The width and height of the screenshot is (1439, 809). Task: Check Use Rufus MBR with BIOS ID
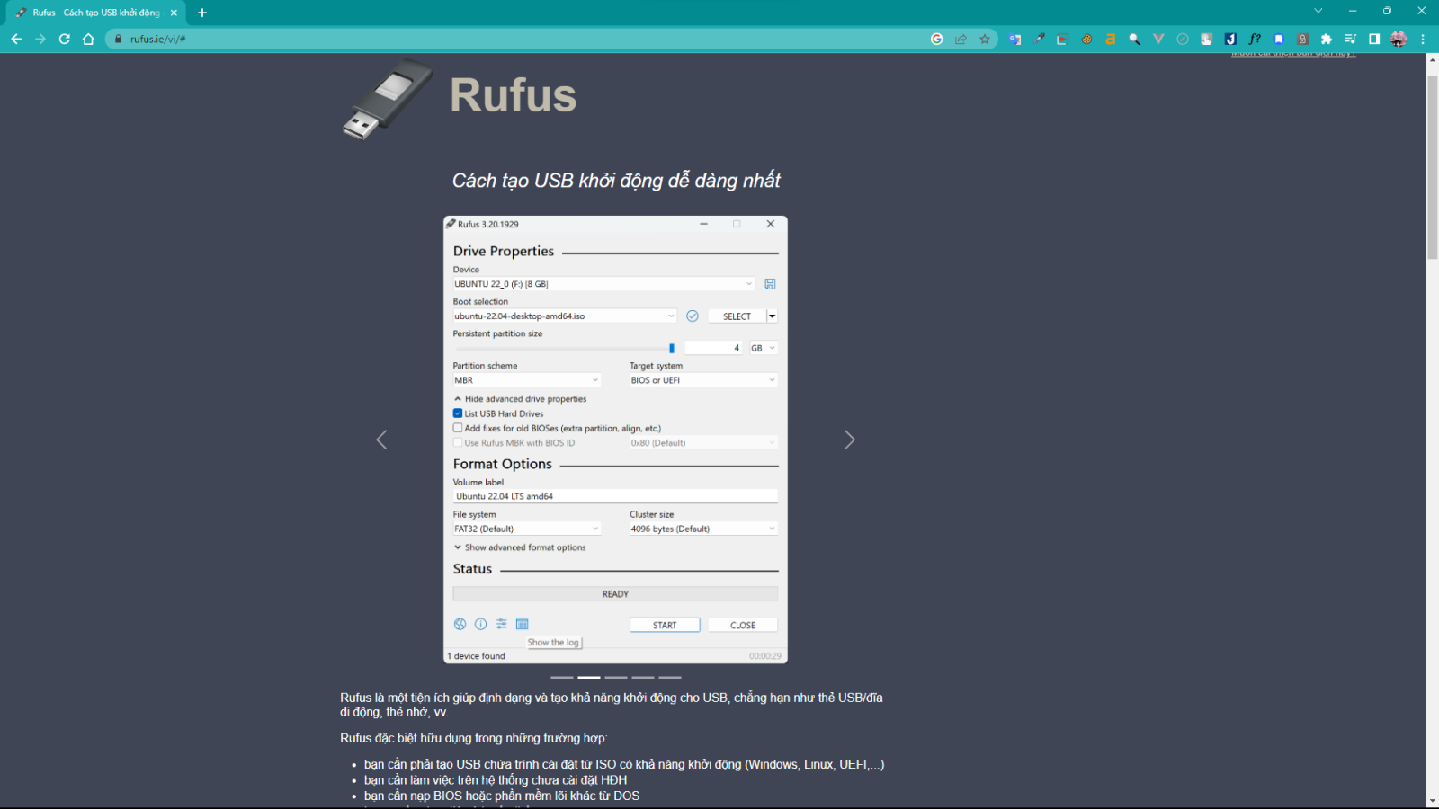point(458,442)
